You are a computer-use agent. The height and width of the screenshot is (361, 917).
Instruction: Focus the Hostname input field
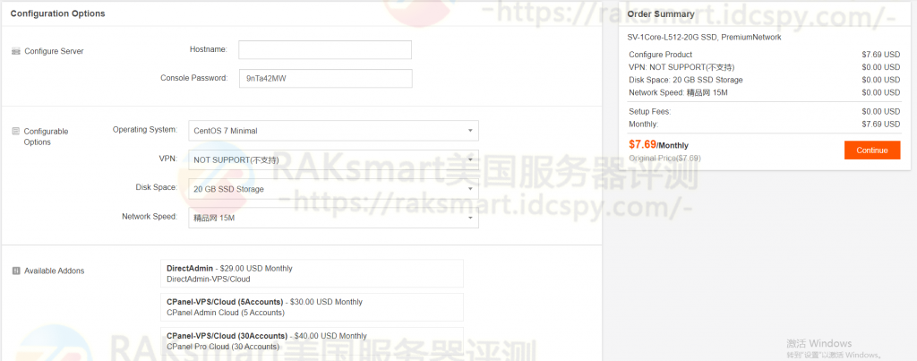[x=324, y=50]
